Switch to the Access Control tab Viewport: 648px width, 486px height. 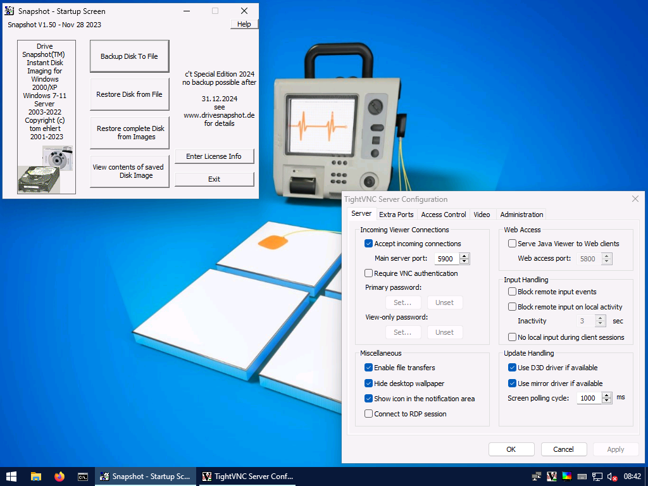[x=444, y=215]
